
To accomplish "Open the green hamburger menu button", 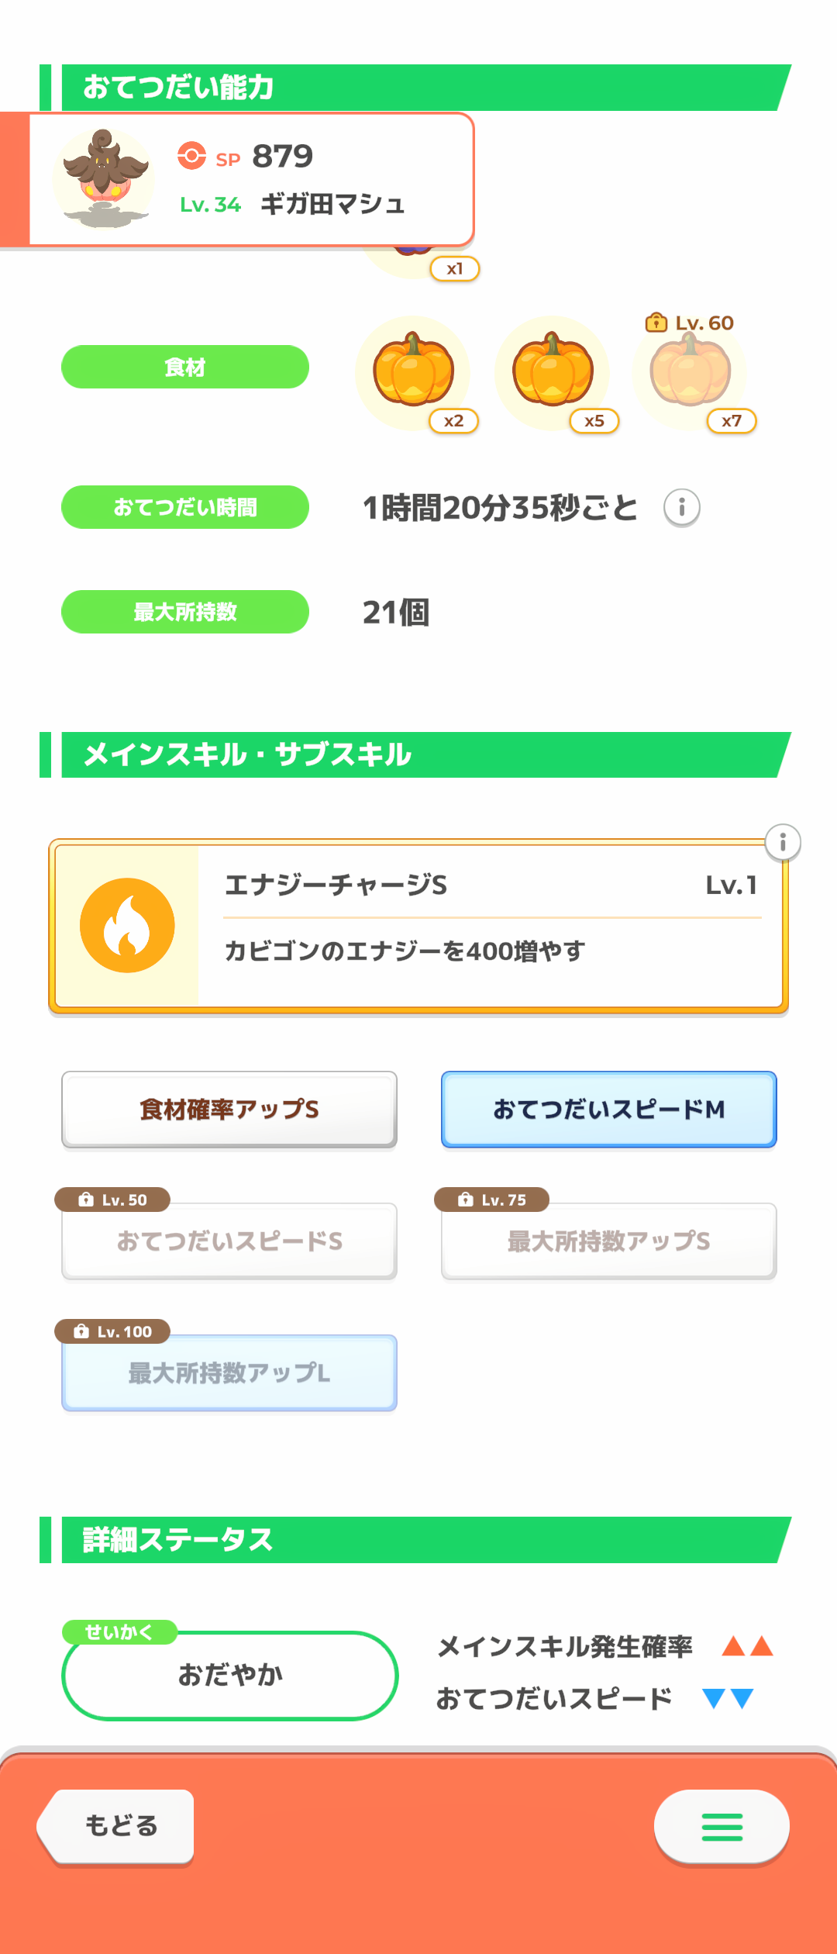I will 722,1827.
